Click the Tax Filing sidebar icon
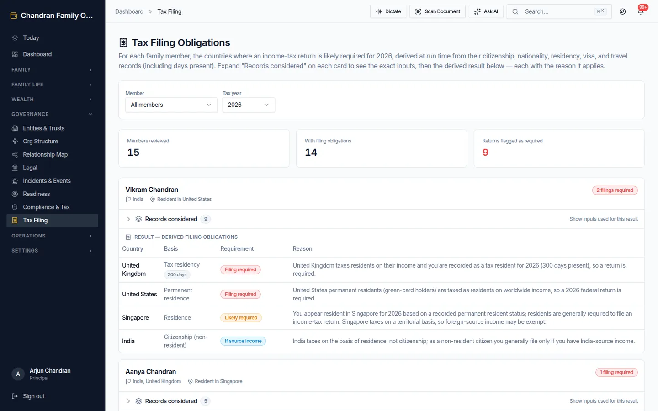 (x=15, y=221)
